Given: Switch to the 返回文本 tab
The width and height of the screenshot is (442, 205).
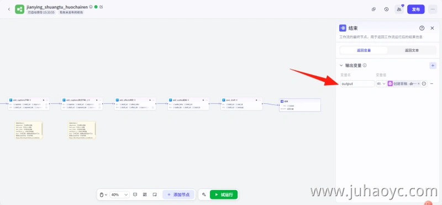Looking at the screenshot, I should (412, 50).
